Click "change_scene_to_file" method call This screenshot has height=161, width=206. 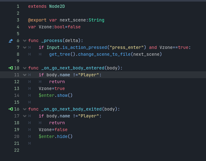104,54
